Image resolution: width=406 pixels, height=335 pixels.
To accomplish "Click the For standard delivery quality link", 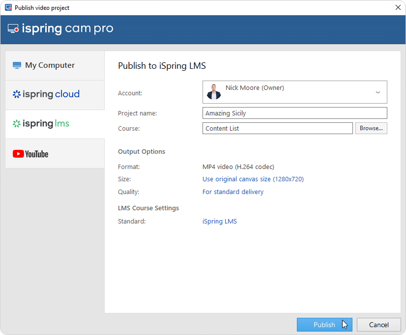I will [232, 192].
